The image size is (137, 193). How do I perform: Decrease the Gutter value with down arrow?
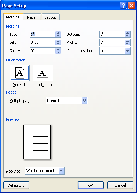(58, 52)
